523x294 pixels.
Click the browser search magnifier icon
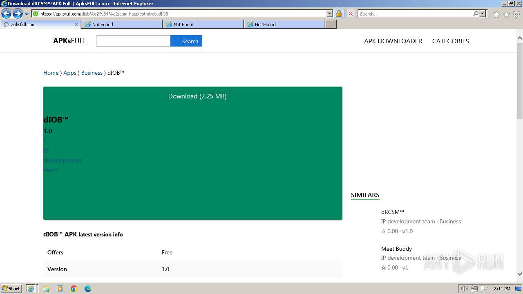click(x=476, y=14)
